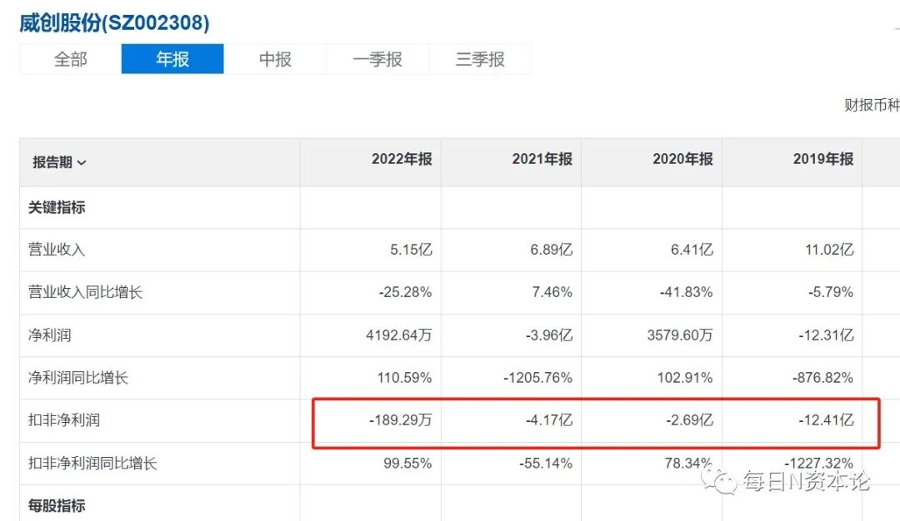Click the 102.91% cell
The height and width of the screenshot is (521, 900).
click(685, 378)
